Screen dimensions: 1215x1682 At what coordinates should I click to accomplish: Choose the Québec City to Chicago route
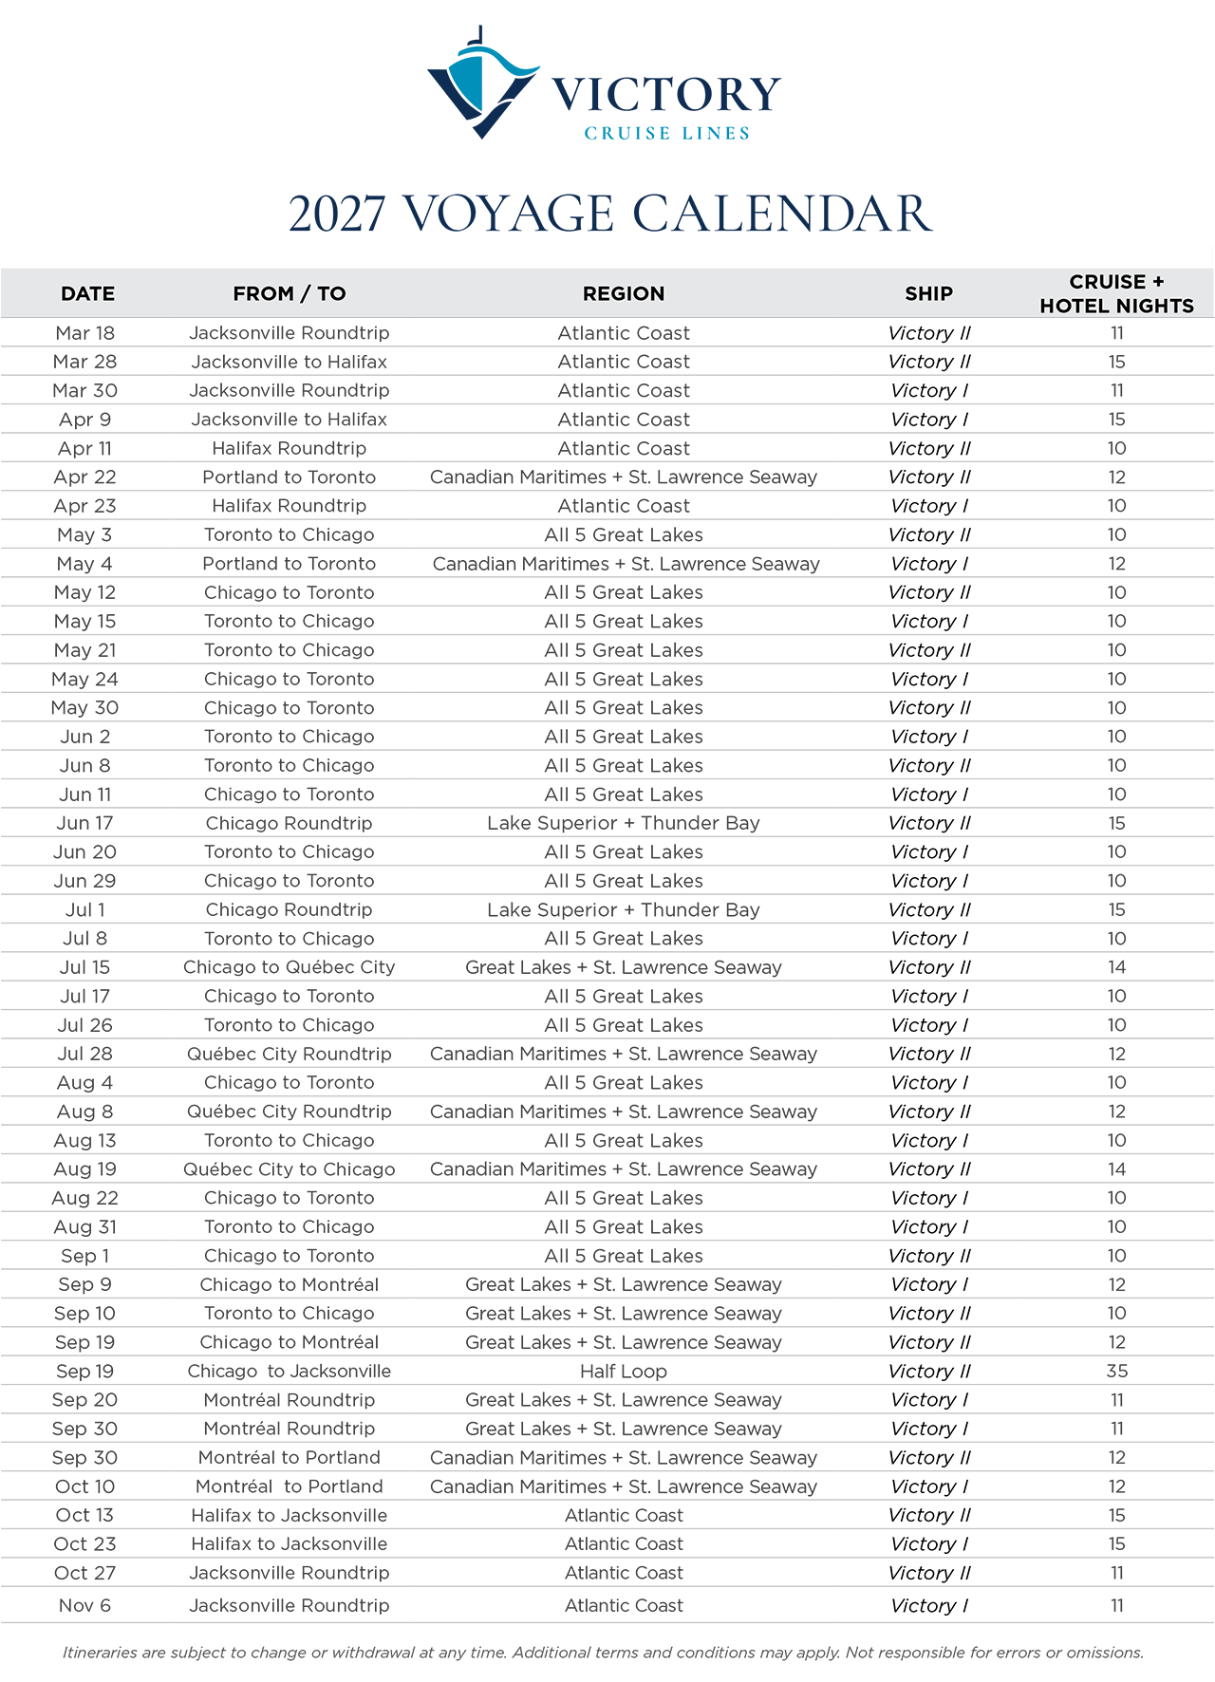pyautogui.click(x=289, y=1169)
